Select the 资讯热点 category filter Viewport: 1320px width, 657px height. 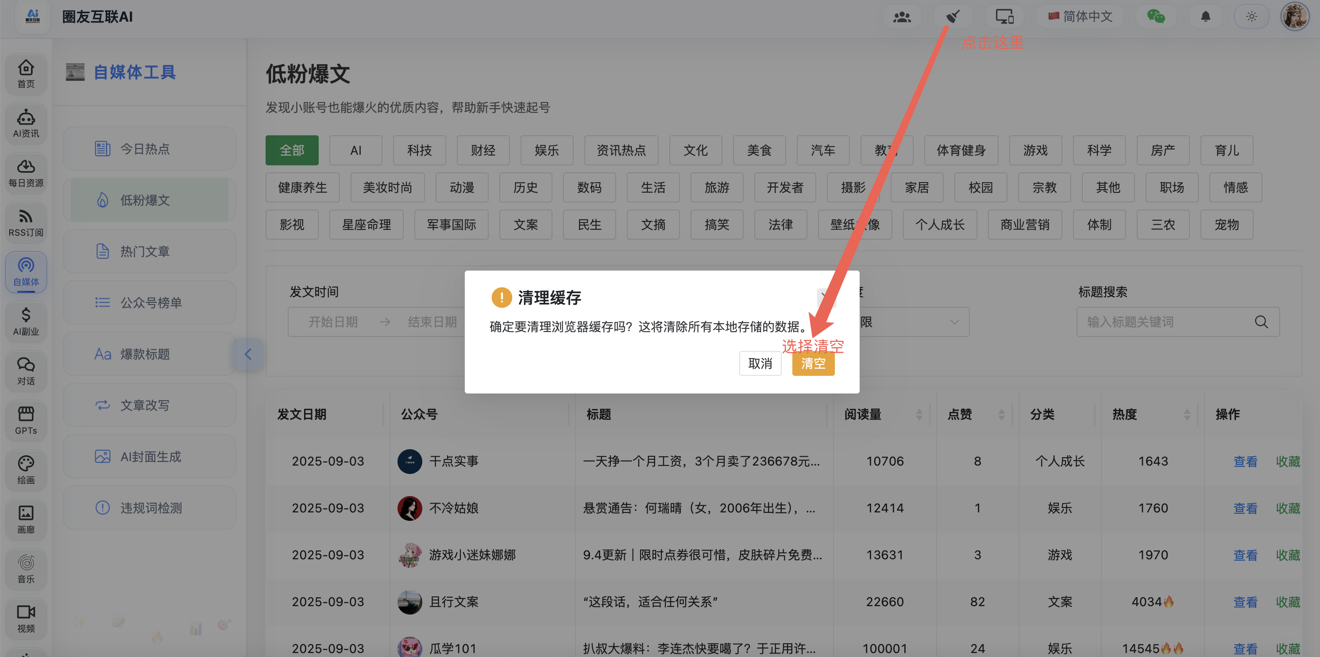click(621, 150)
